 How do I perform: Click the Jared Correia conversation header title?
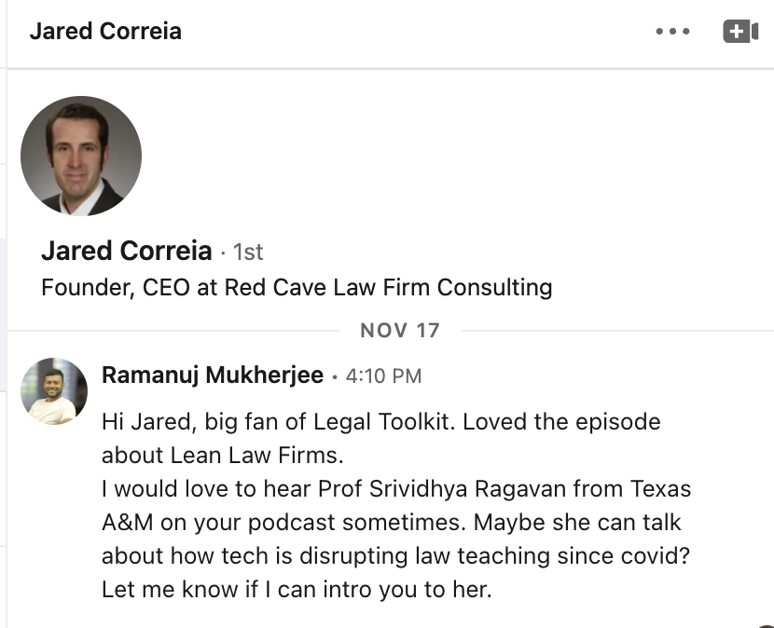point(105,31)
